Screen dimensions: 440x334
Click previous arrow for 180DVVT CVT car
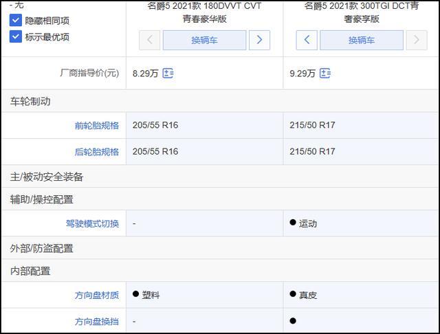click(x=150, y=40)
